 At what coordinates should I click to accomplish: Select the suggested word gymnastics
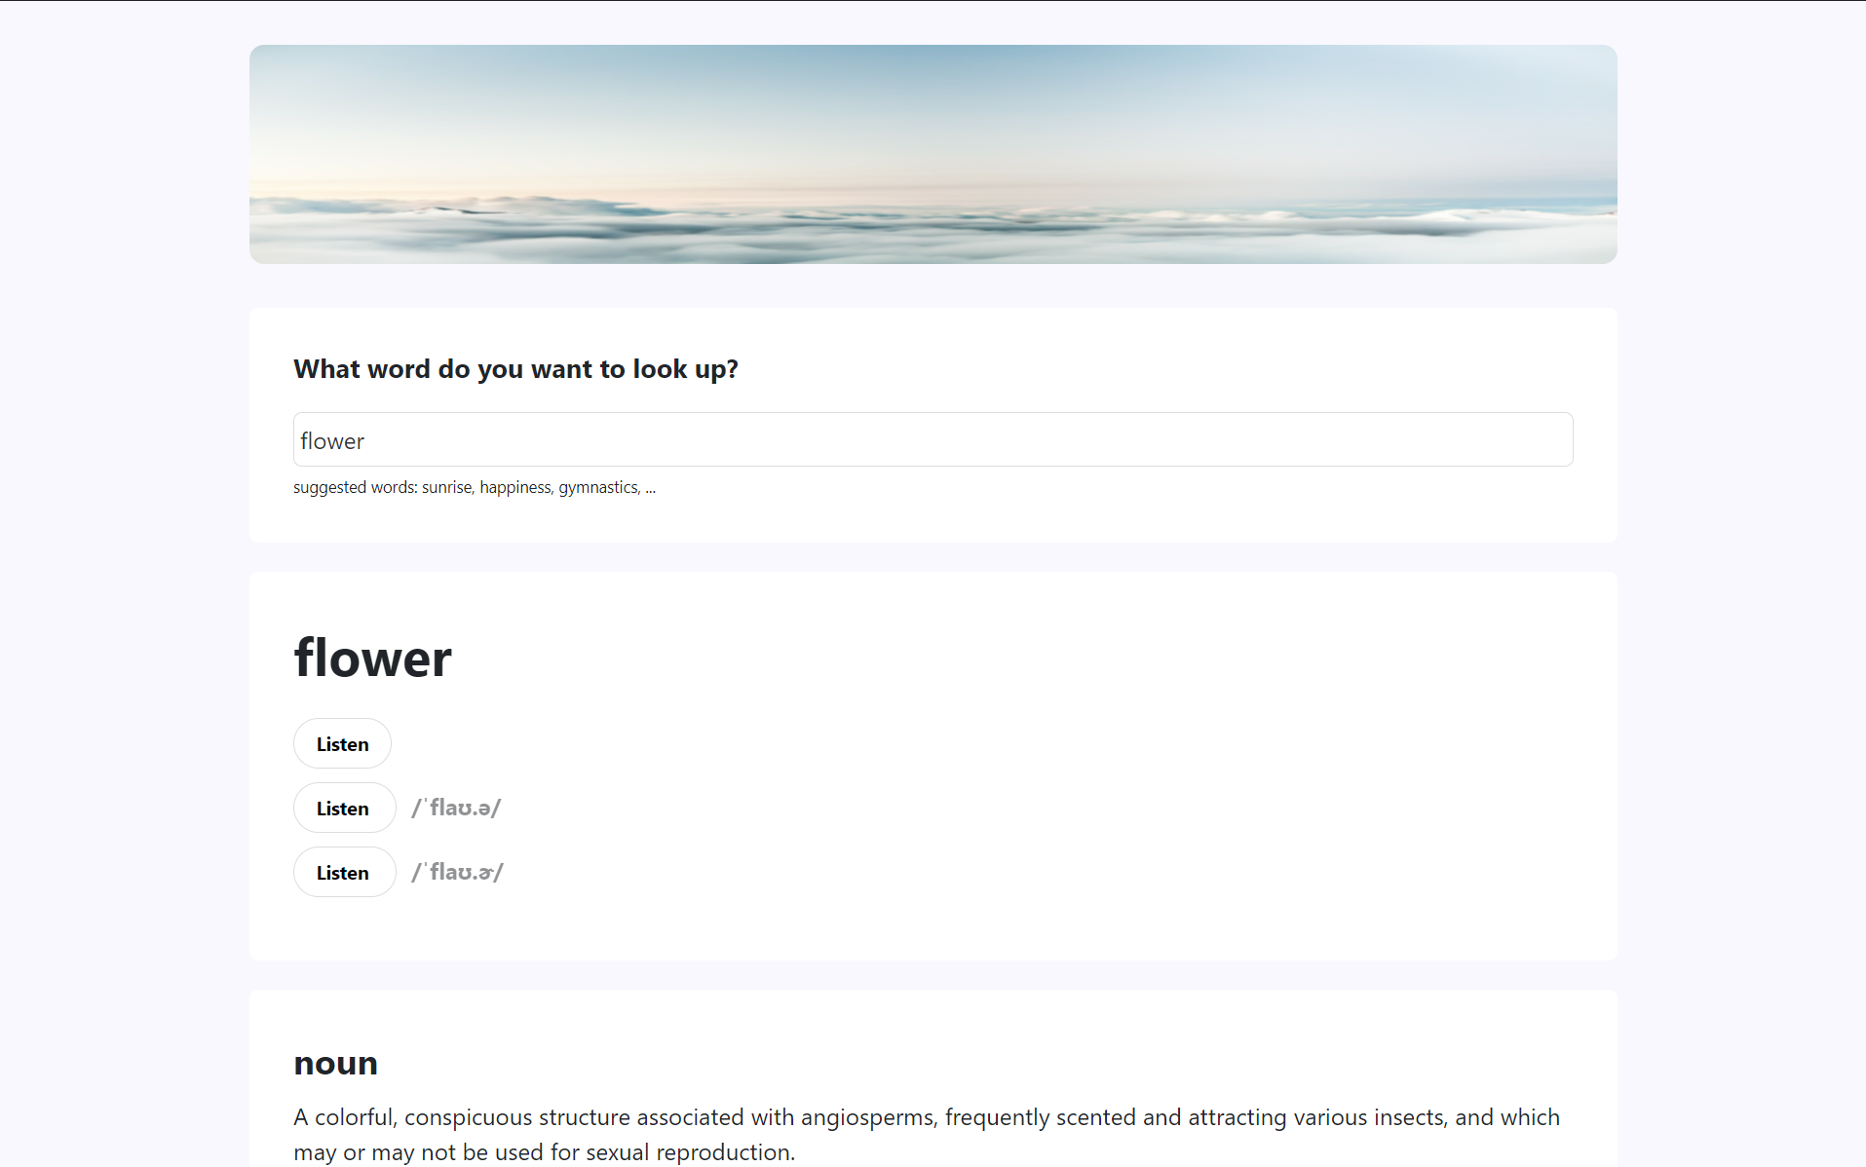point(598,487)
